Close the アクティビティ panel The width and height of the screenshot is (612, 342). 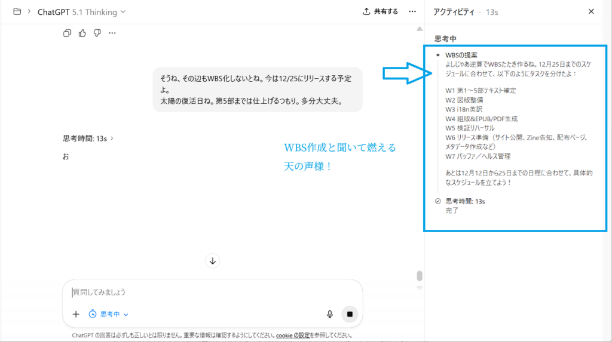click(591, 11)
